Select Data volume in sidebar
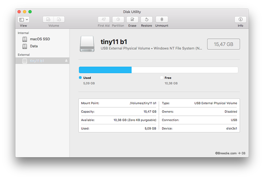Viewport: 264px width, 179px height. [x=34, y=46]
